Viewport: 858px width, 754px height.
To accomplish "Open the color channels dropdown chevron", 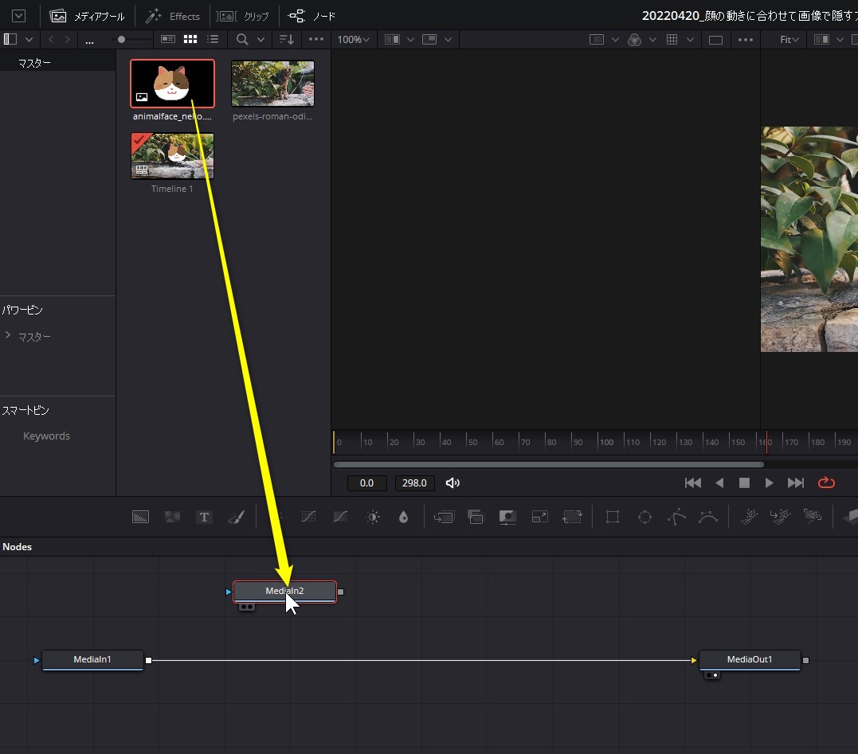I will (652, 39).
